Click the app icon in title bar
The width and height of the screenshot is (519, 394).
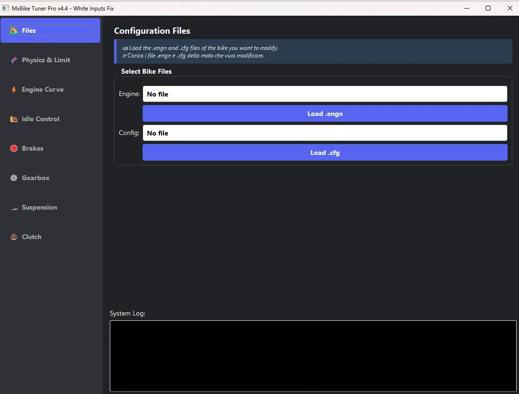(x=6, y=8)
